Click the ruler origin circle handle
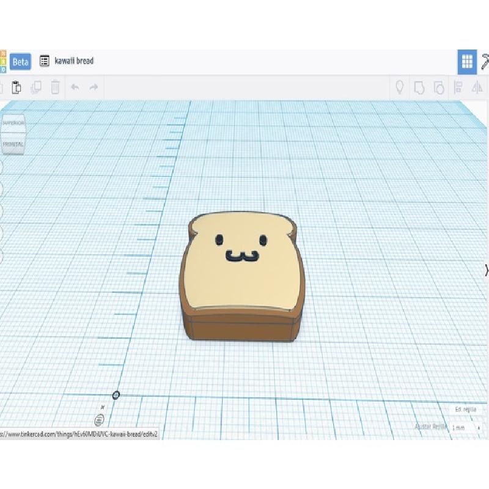Viewport: 489px width, 489px height. [x=116, y=395]
